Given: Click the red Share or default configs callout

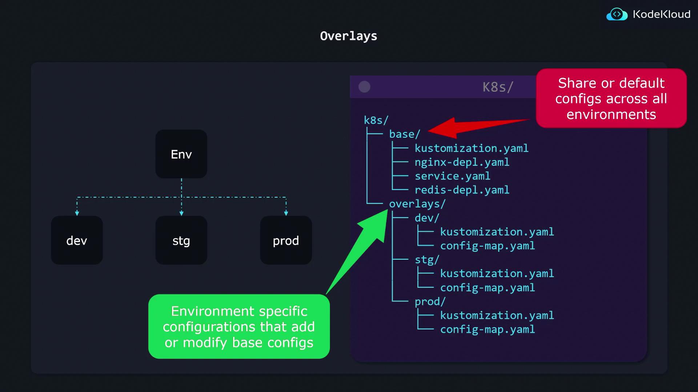Looking at the screenshot, I should pyautogui.click(x=611, y=98).
